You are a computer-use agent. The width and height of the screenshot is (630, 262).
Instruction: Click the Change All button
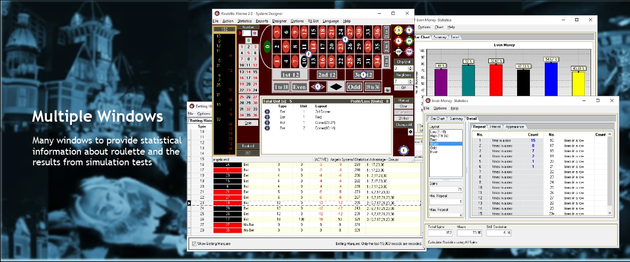[x=403, y=125]
